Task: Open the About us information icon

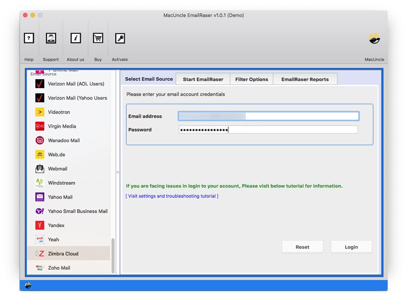Action: 75,38
